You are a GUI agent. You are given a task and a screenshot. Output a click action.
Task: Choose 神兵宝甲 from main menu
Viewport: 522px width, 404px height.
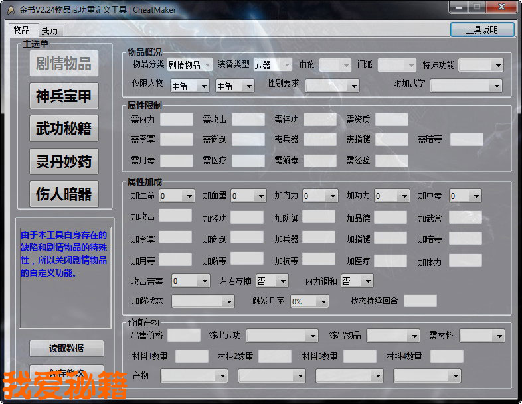64,96
